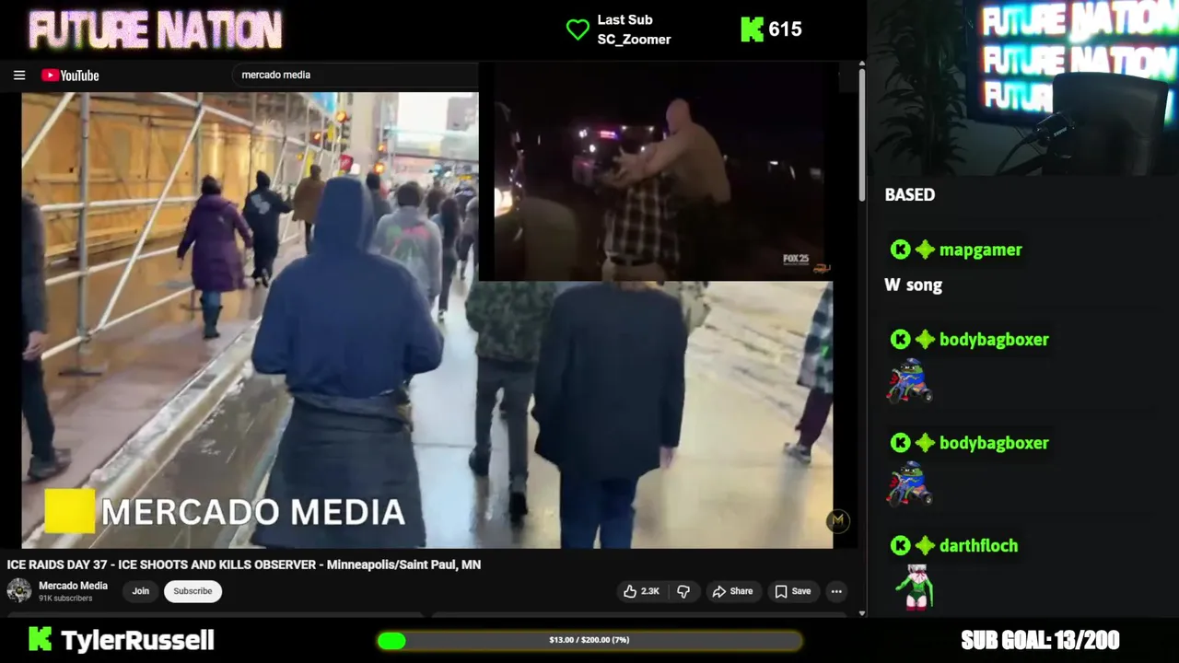Dislike the video with thumbs-down icon

coord(683,591)
